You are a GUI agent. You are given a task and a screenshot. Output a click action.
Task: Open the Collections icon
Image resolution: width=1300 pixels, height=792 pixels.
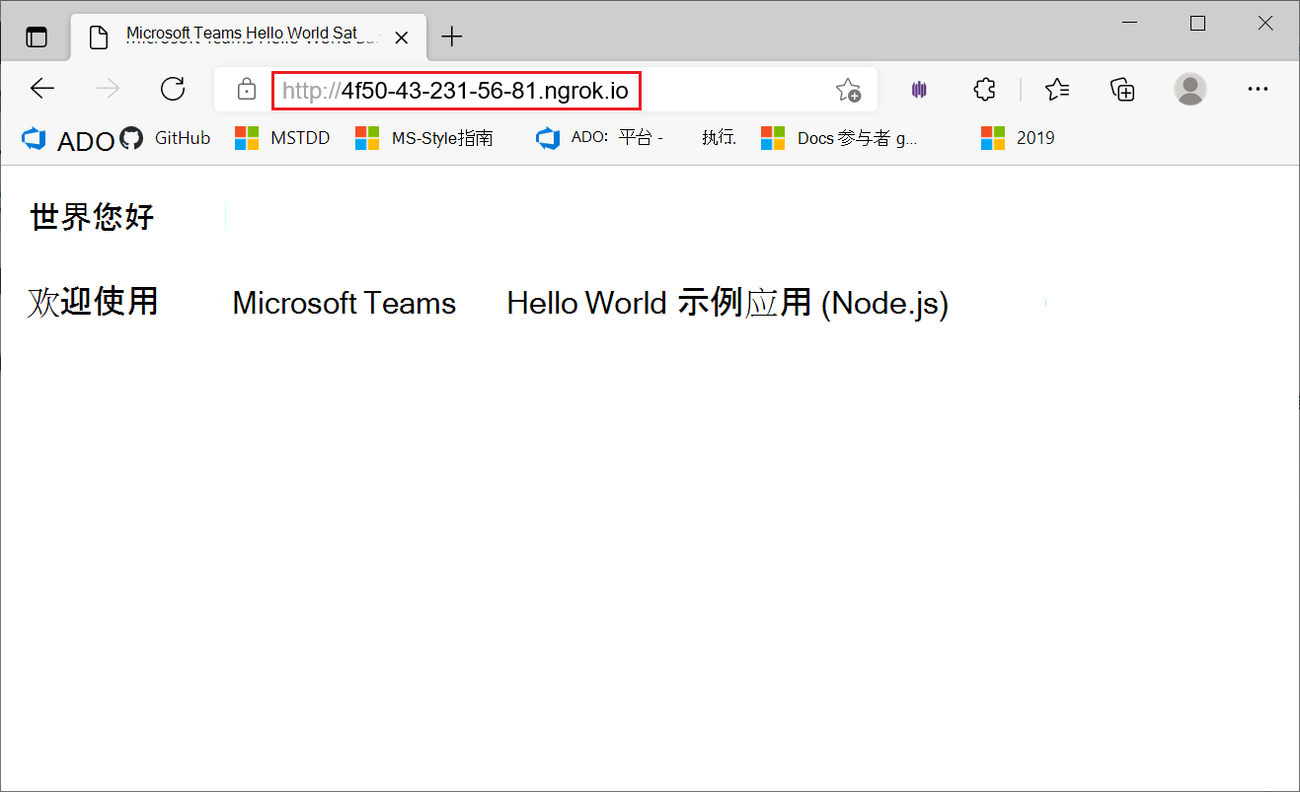1123,90
